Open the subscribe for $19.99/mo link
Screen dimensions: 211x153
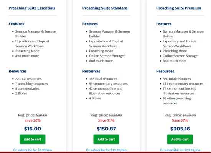(106, 150)
